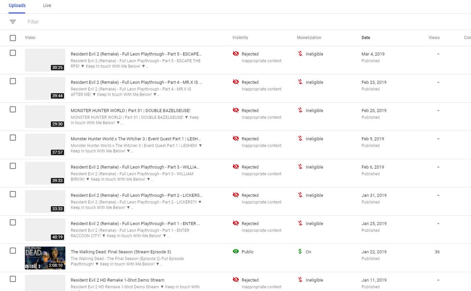Click the Feb 23, 2019 date cell
471x291 pixels.
tap(374, 82)
